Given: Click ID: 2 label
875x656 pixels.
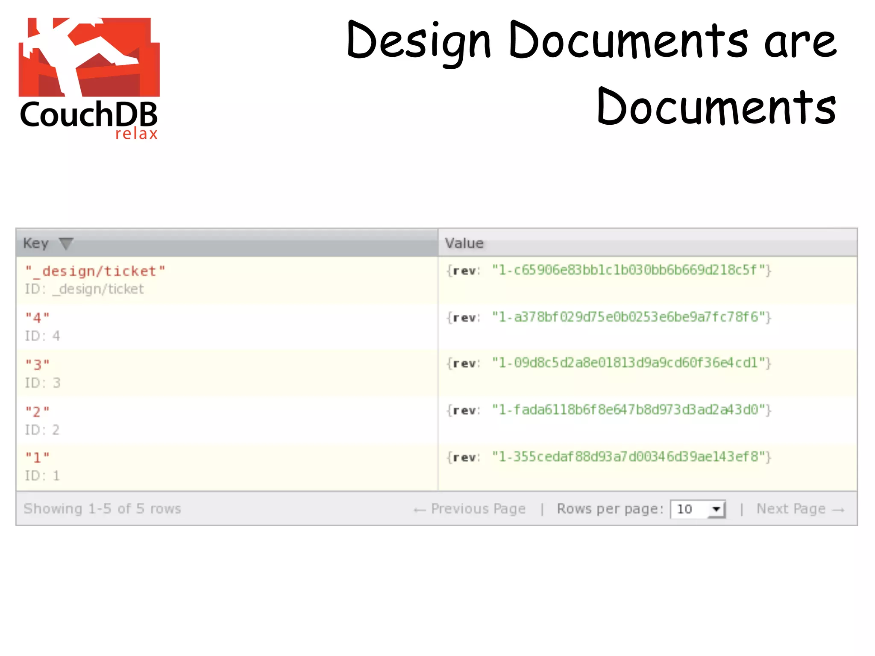Looking at the screenshot, I should (42, 430).
